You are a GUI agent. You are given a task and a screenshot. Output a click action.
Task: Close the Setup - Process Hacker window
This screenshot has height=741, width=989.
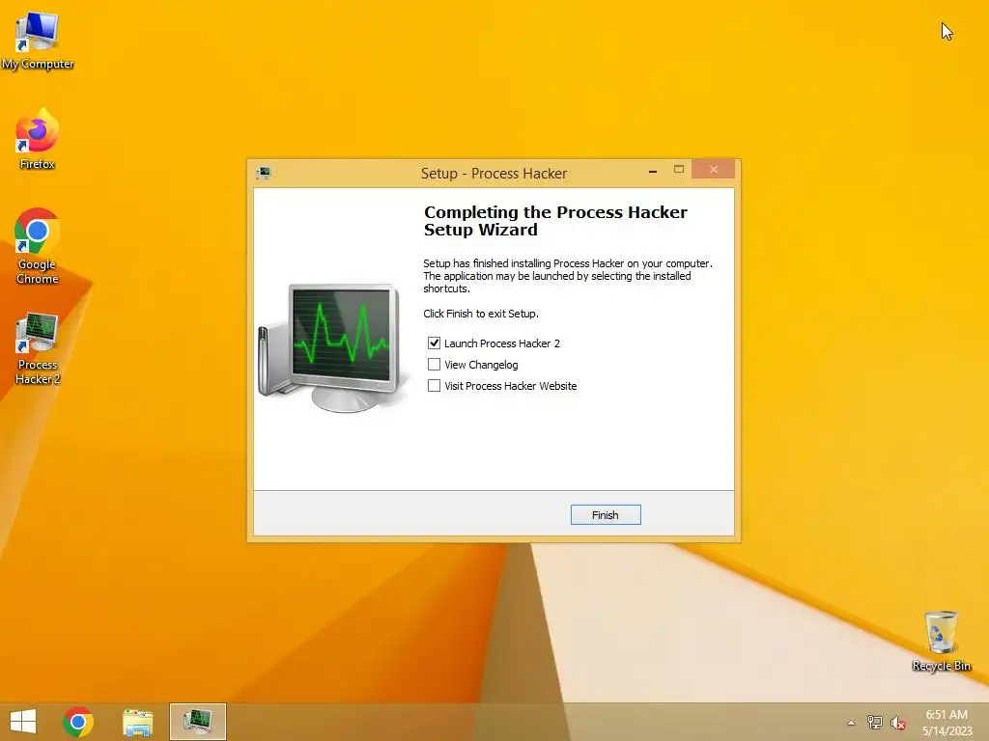pyautogui.click(x=714, y=170)
